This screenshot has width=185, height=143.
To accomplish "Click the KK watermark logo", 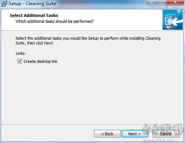I will pos(162,130).
